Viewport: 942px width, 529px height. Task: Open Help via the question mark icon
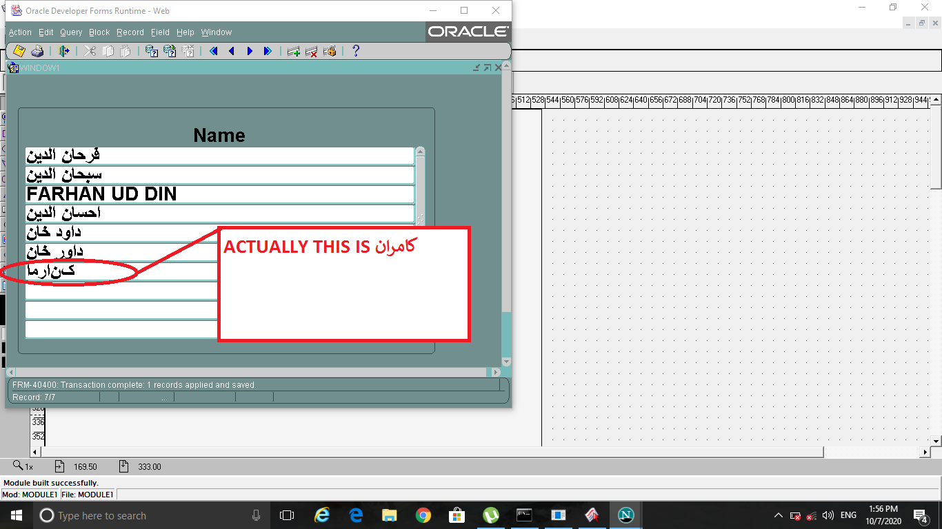(356, 51)
